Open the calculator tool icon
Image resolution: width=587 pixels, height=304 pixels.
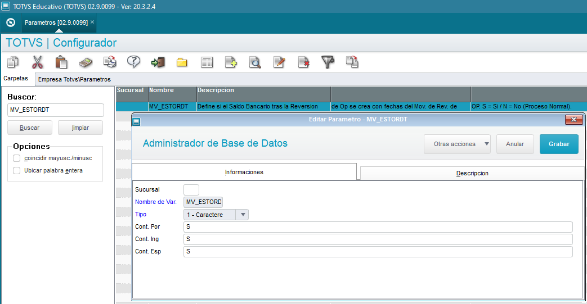click(x=86, y=62)
